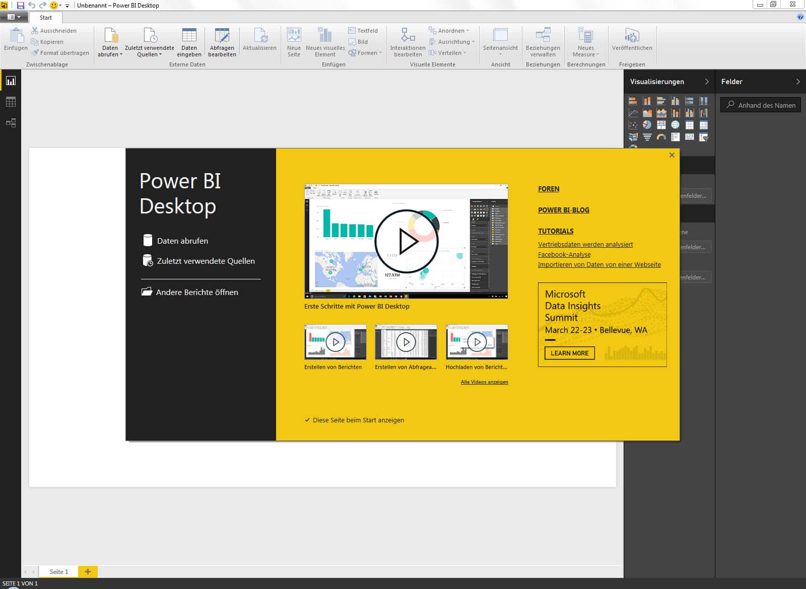Click the smiley feedback icon
Screen dimensions: 806x589
pos(54,5)
